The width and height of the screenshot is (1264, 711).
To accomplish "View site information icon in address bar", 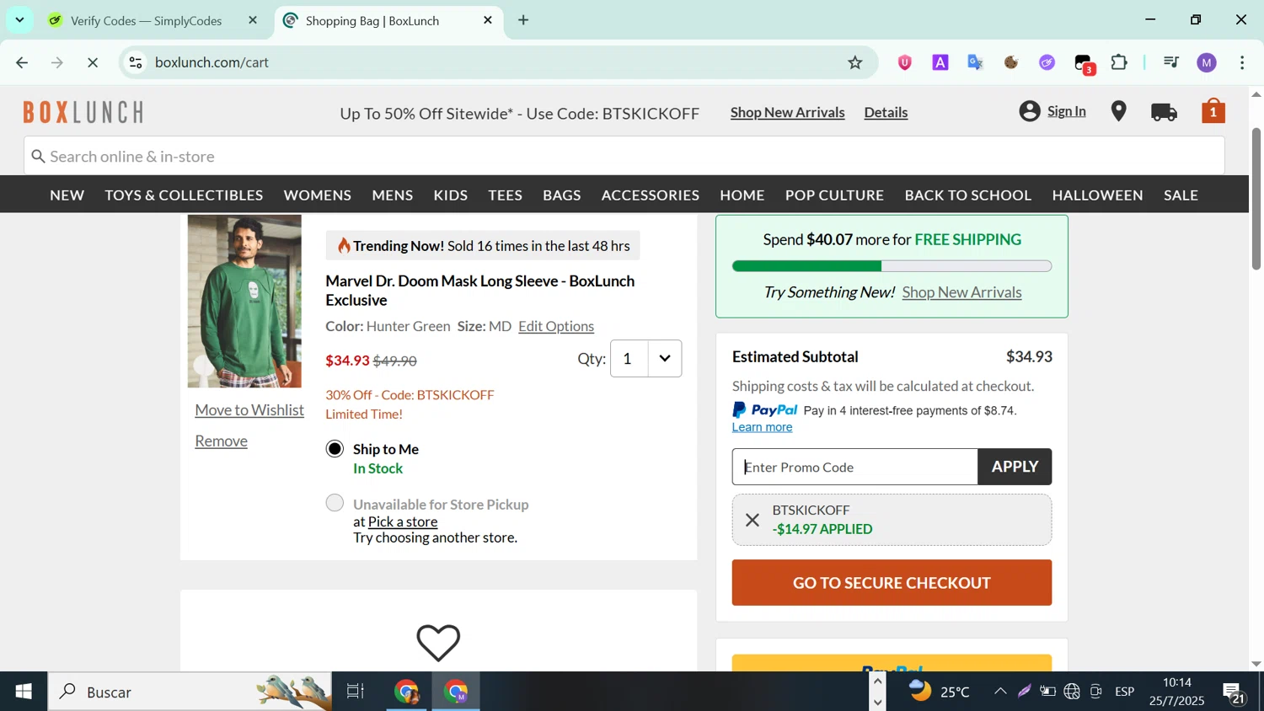I will click(136, 62).
